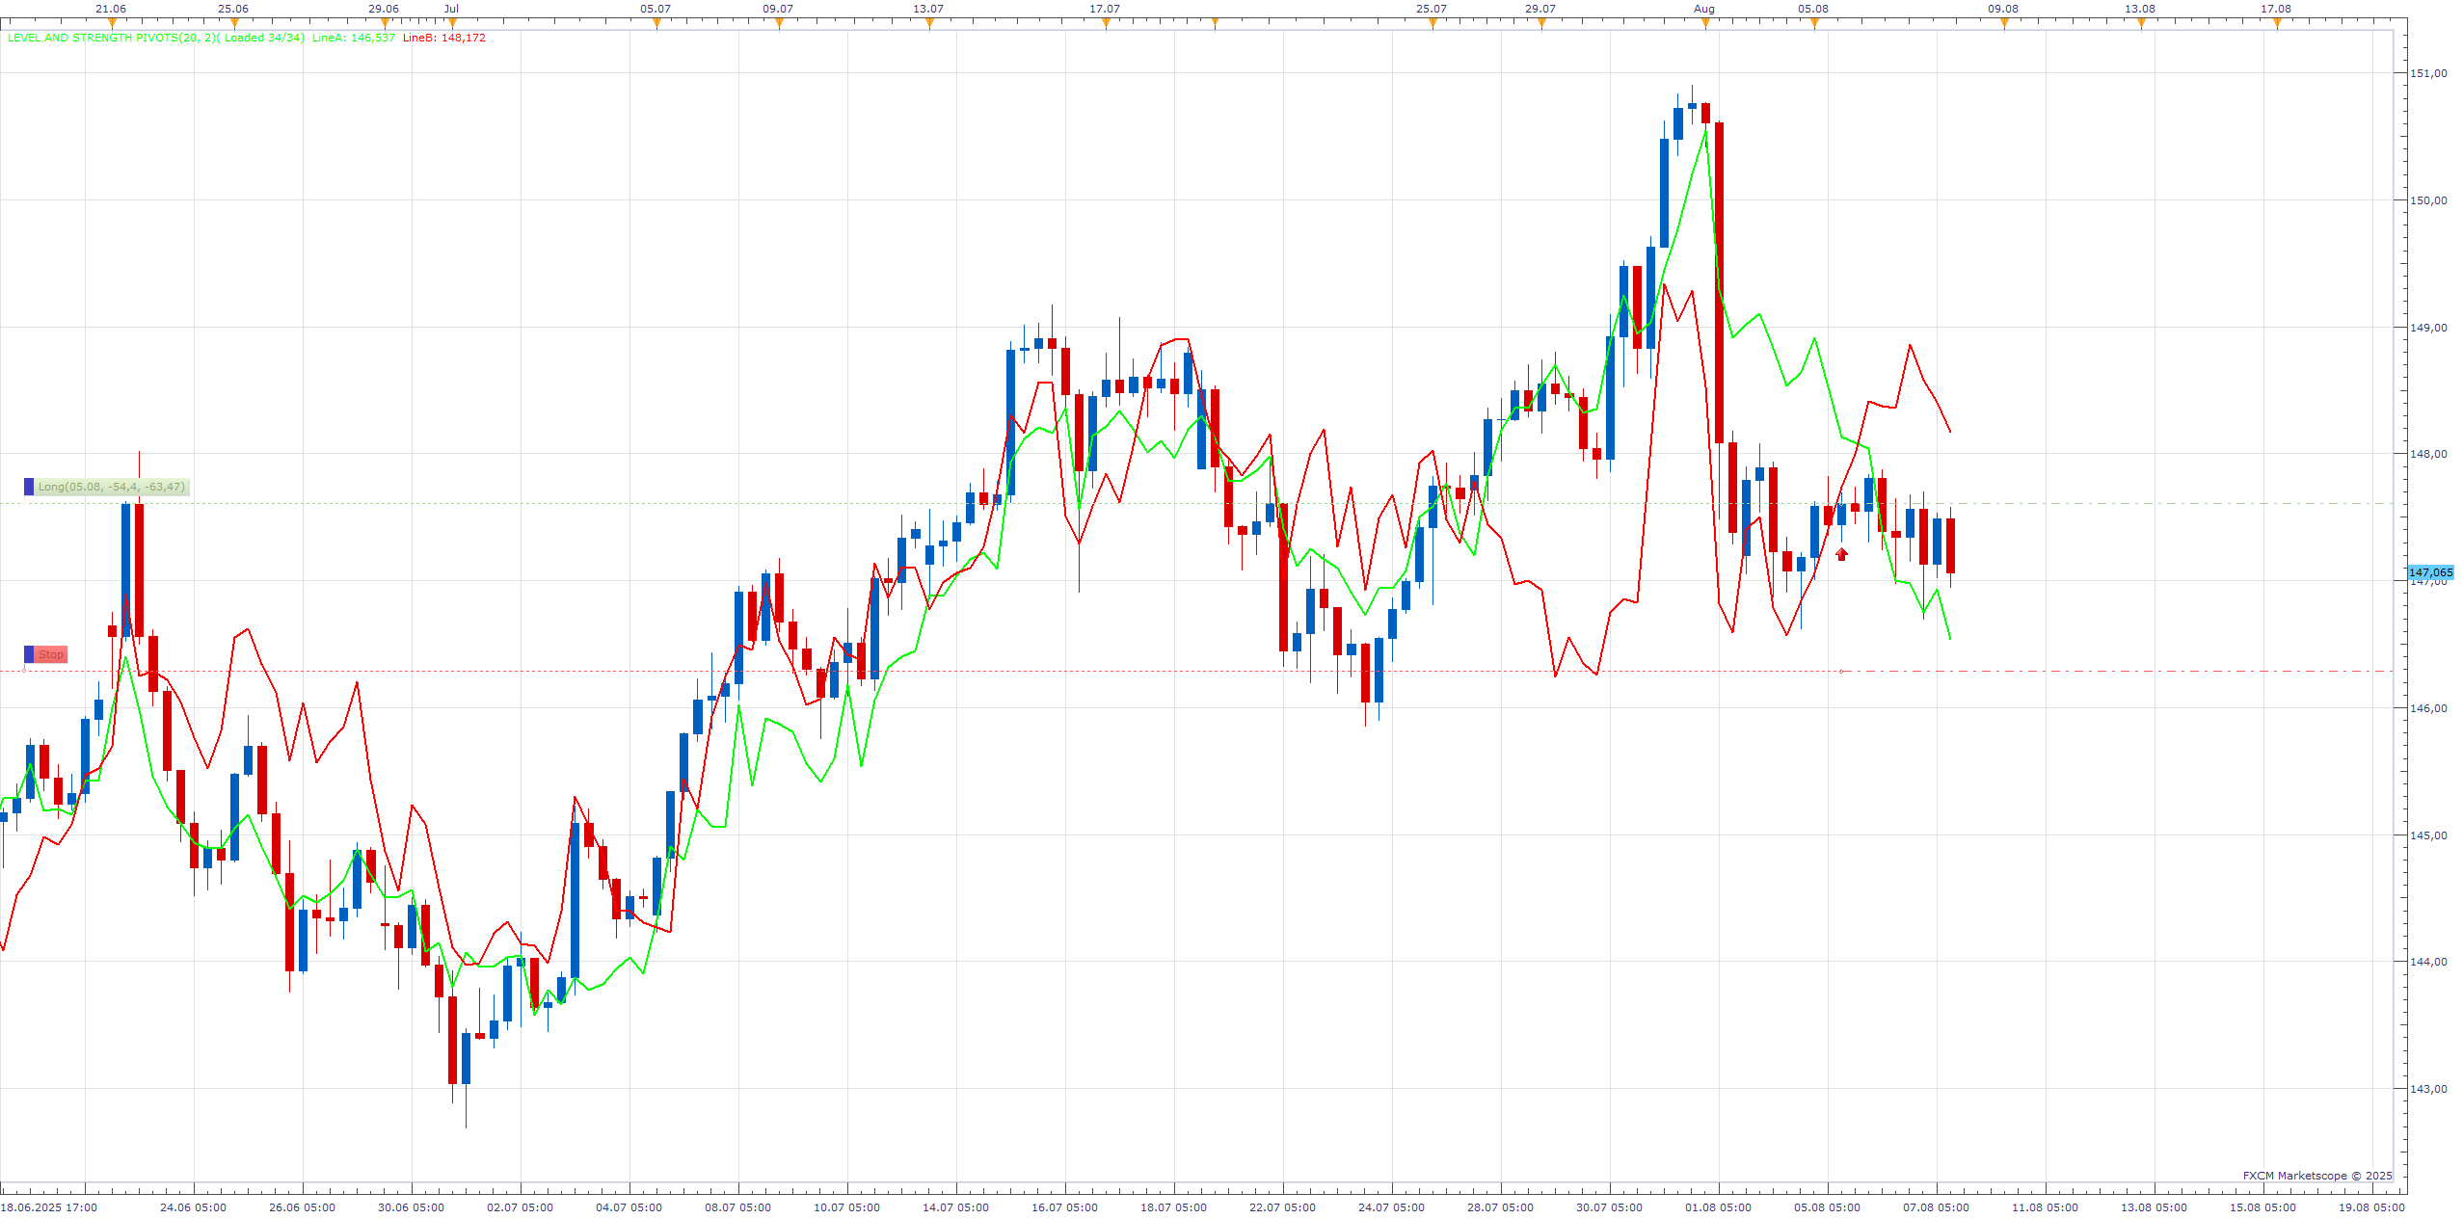Click the 08.07 05:00 time axis label
Viewport: 2463px width, 1219px height.
[737, 1207]
